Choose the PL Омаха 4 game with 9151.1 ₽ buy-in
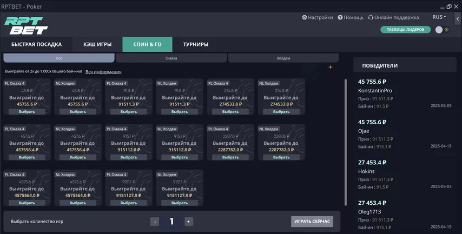The image size is (462, 234). (129, 203)
